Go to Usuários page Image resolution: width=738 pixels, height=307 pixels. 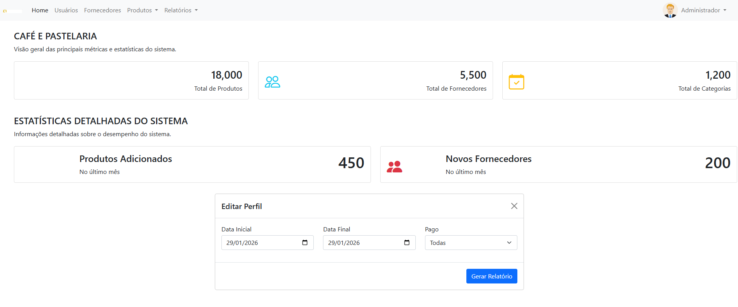point(66,10)
